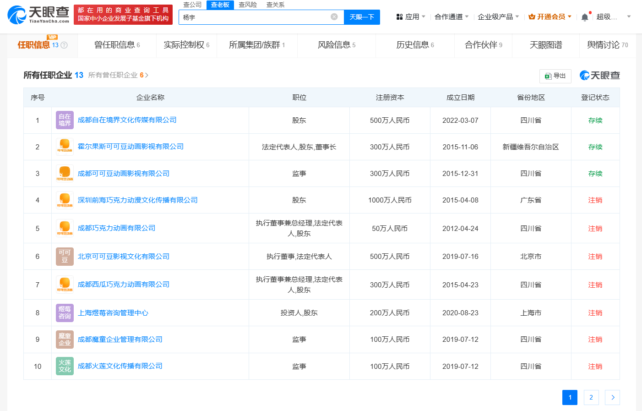Image resolution: width=642 pixels, height=411 pixels.
Task: Click the 成立日期 column header
Action: click(x=460, y=98)
